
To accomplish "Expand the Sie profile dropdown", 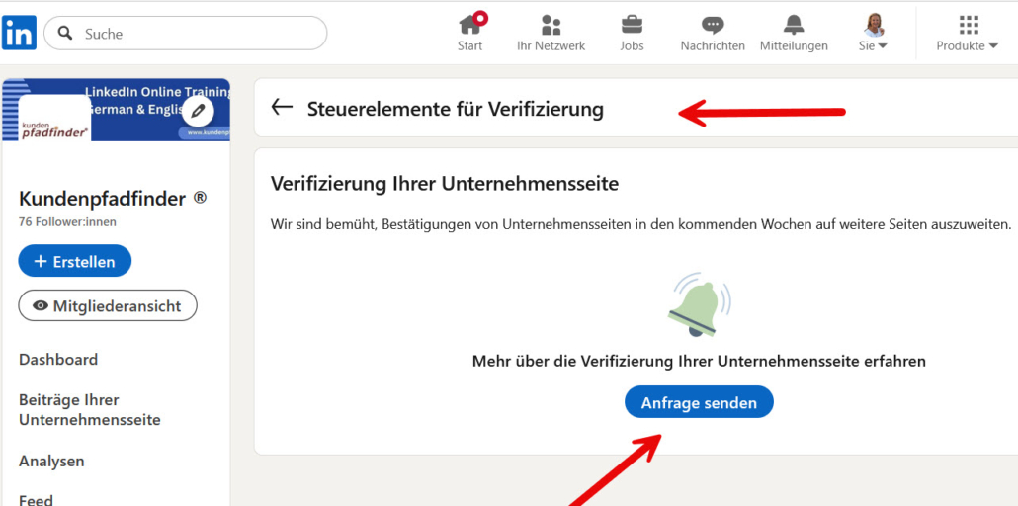I will point(874,45).
